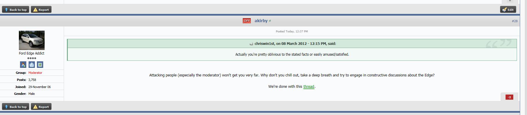
Task: Open the member gallery picture icon
Action: pyautogui.click(x=40, y=65)
